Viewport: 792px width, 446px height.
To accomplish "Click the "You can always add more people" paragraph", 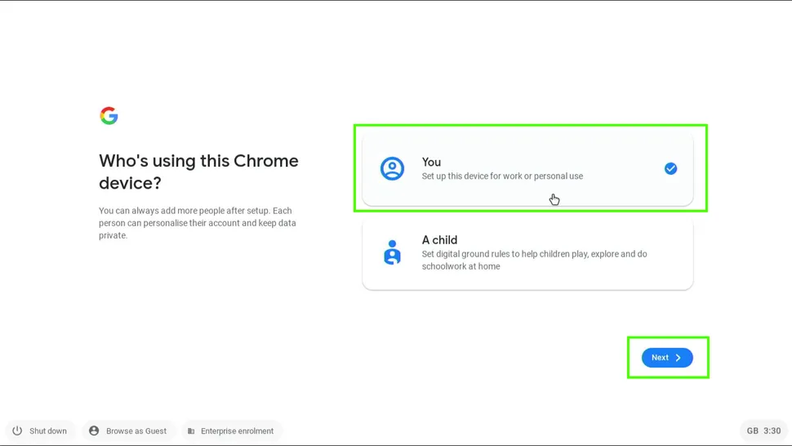I will click(198, 223).
